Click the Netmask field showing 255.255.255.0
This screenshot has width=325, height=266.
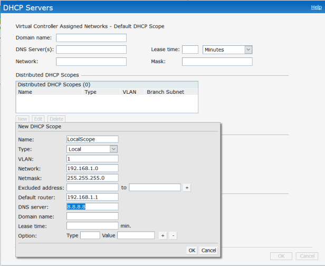click(x=92, y=178)
